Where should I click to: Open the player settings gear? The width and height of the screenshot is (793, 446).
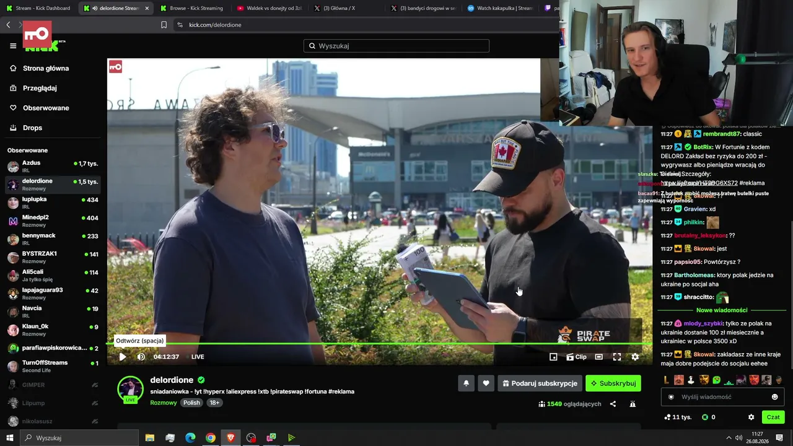point(635,357)
